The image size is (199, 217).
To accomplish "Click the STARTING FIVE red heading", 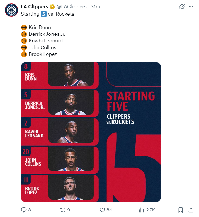I will point(131,101).
